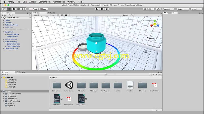Toggle scene audio speaker icon

tap(62, 15)
